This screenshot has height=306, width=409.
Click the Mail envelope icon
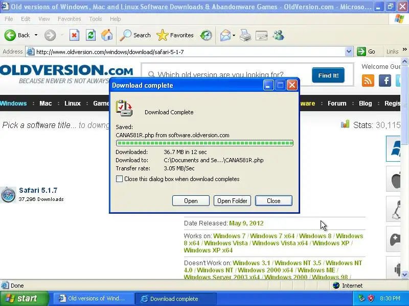225,35
